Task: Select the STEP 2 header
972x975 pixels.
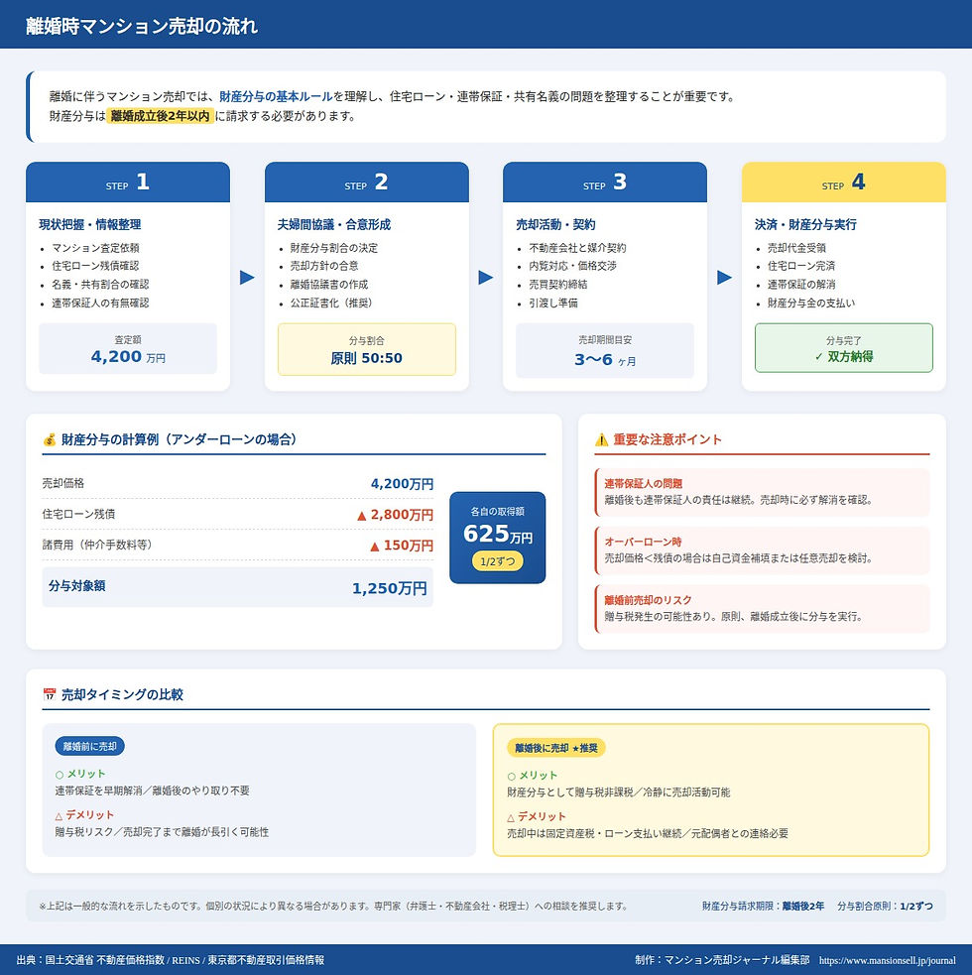Action: [x=367, y=183]
